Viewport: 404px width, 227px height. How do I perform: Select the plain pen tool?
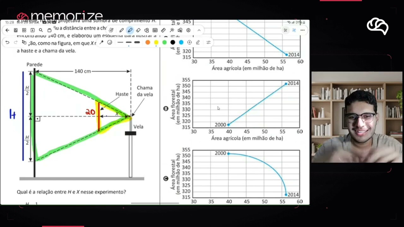(x=122, y=30)
